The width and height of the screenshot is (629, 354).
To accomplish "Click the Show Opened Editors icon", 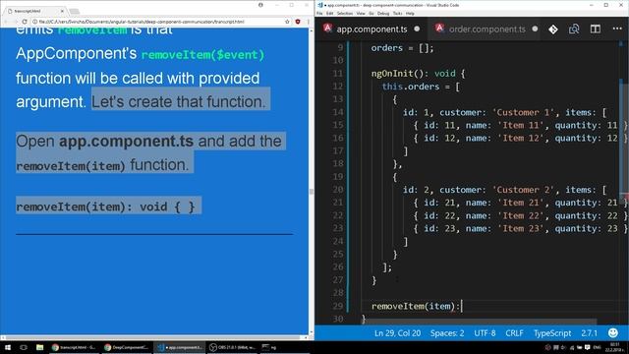I will pos(574,29).
